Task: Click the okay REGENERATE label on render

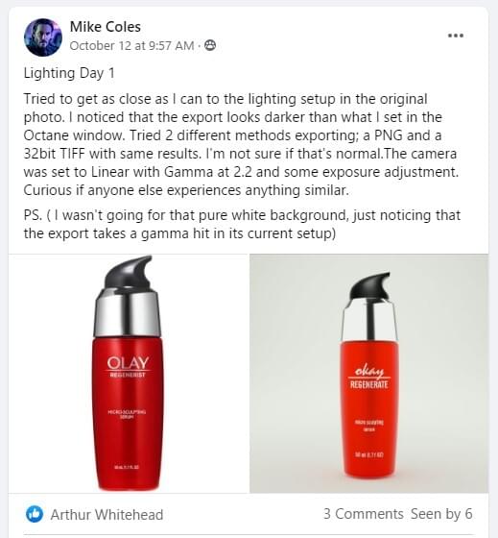Action: pos(368,378)
